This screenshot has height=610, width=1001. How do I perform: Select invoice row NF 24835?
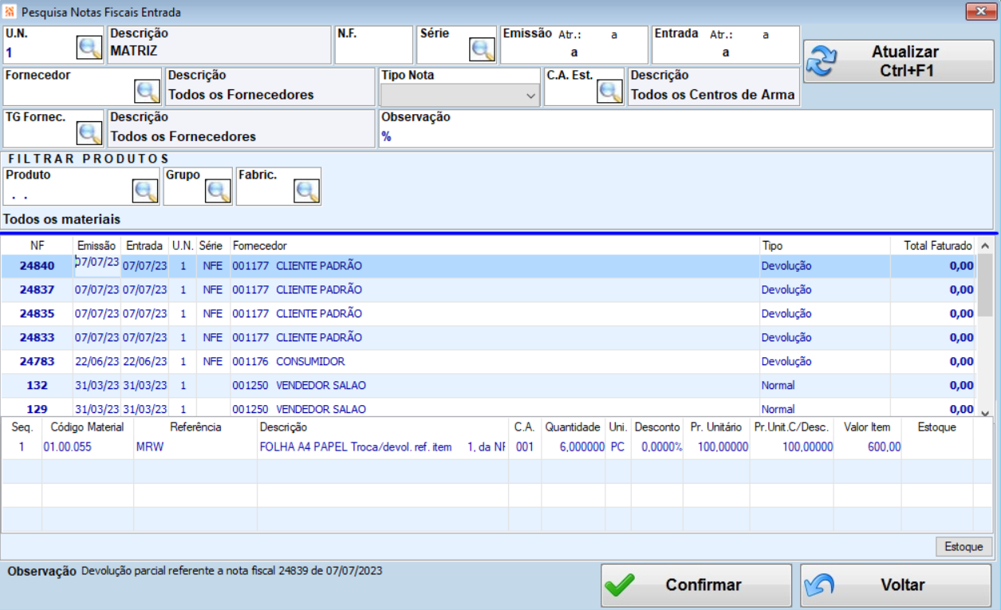tap(489, 314)
